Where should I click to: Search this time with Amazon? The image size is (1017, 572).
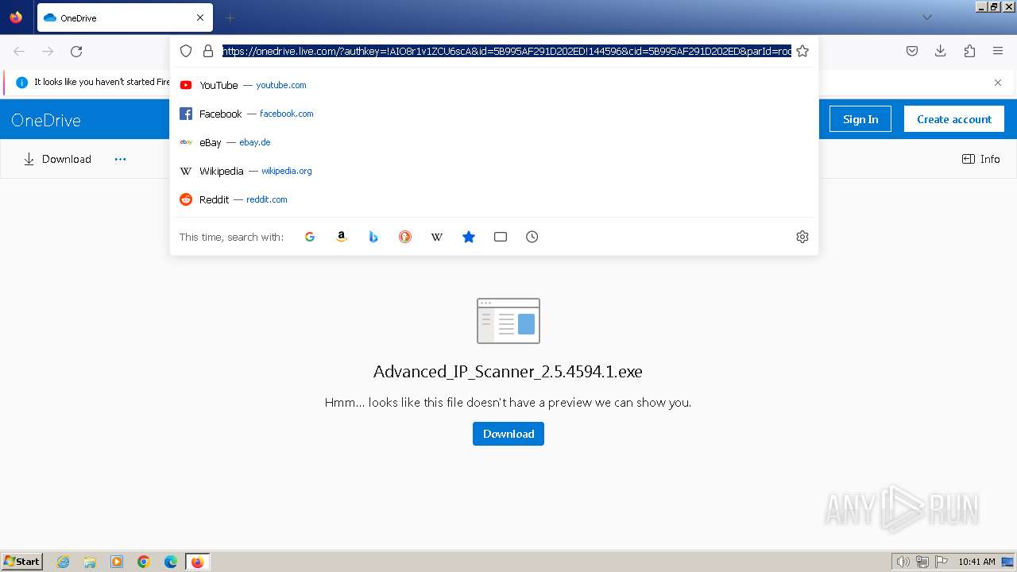coord(342,237)
